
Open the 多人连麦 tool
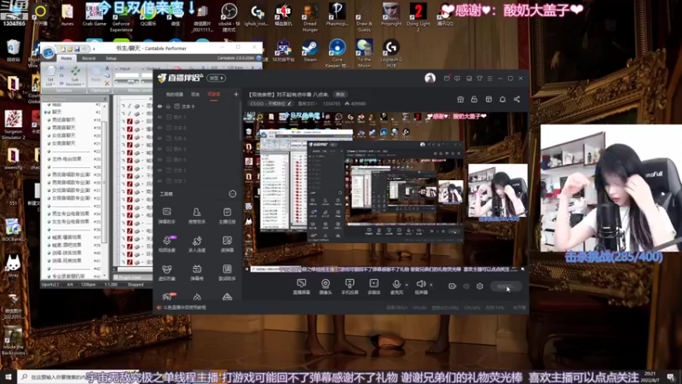[197, 244]
